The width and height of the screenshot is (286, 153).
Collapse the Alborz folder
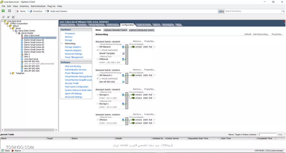pos(8,26)
